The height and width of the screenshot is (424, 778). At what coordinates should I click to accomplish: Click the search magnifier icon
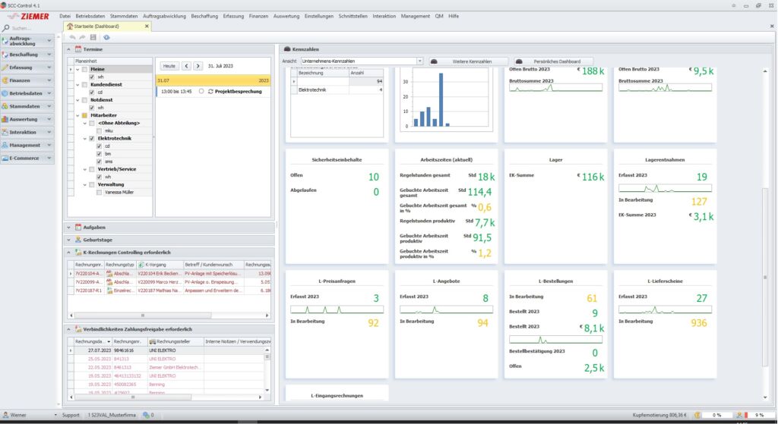(6, 28)
